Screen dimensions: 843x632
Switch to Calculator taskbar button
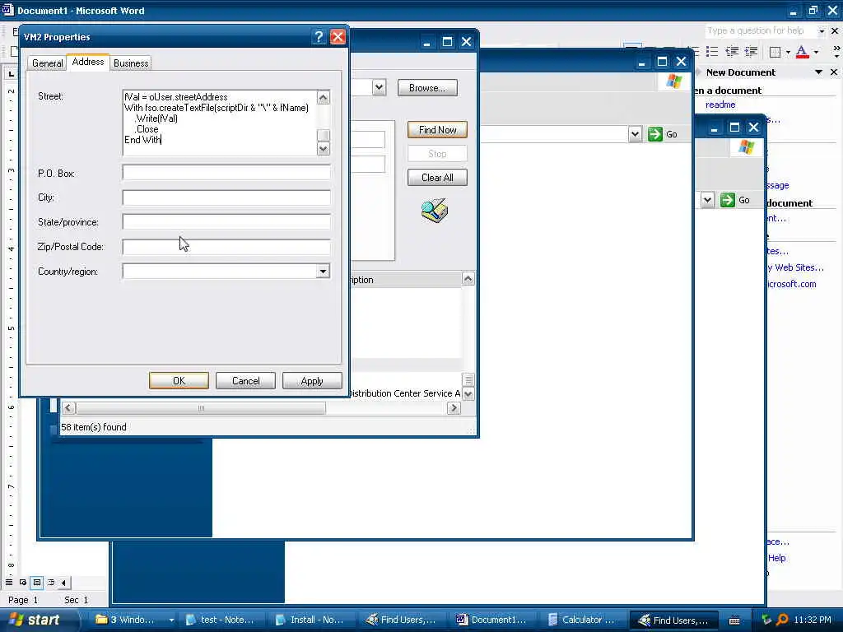(585, 620)
